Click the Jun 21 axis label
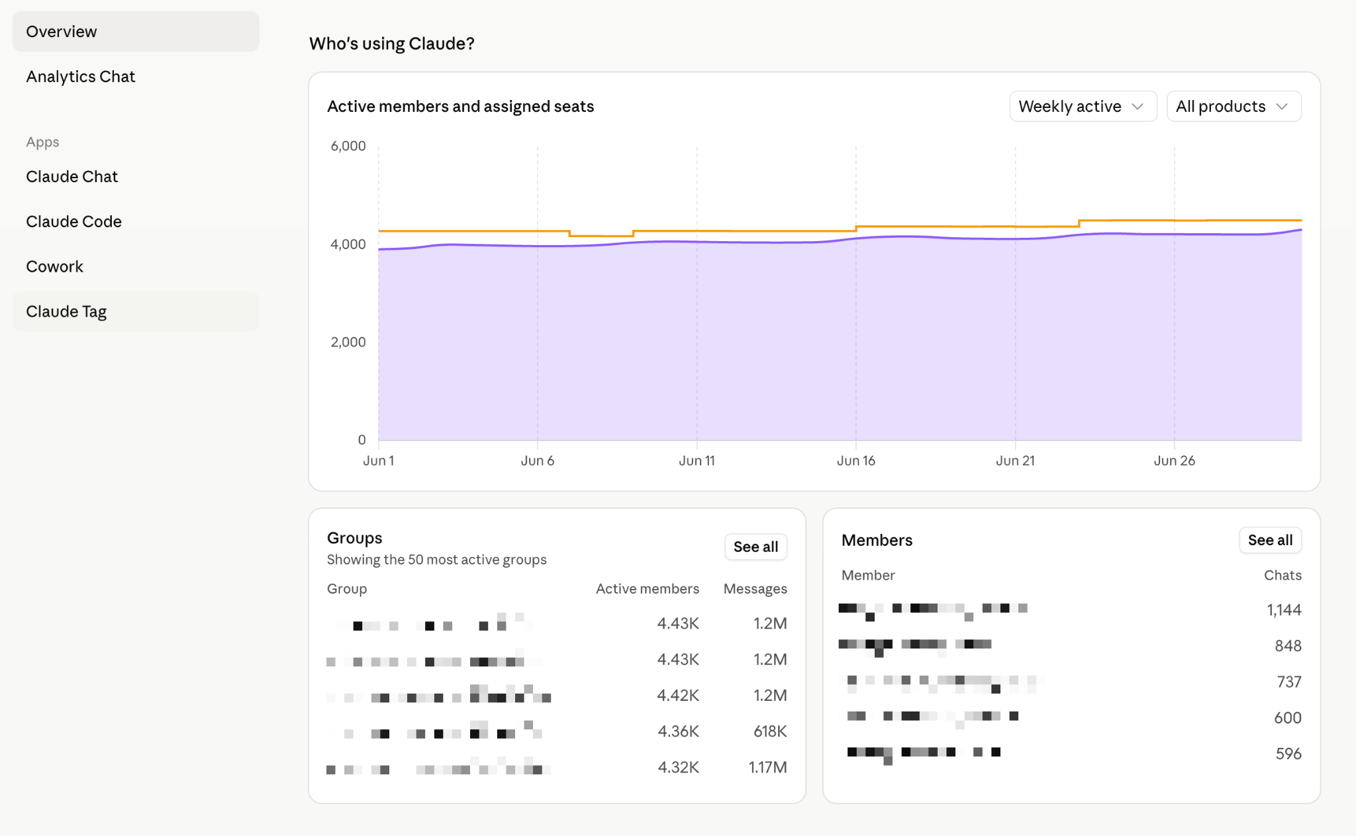Screen dimensions: 1356x836 [x=1015, y=460]
